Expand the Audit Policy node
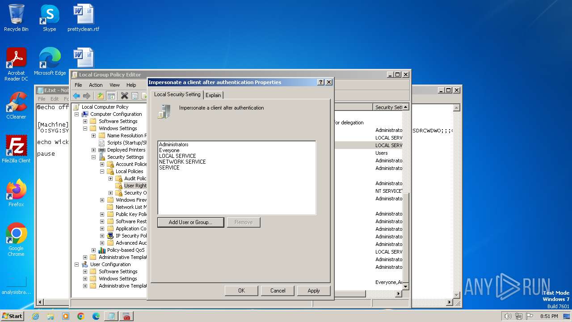 [x=110, y=178]
